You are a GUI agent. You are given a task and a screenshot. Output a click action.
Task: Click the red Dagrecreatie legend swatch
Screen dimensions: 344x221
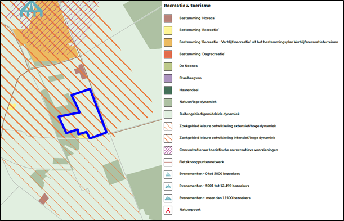pos(168,55)
